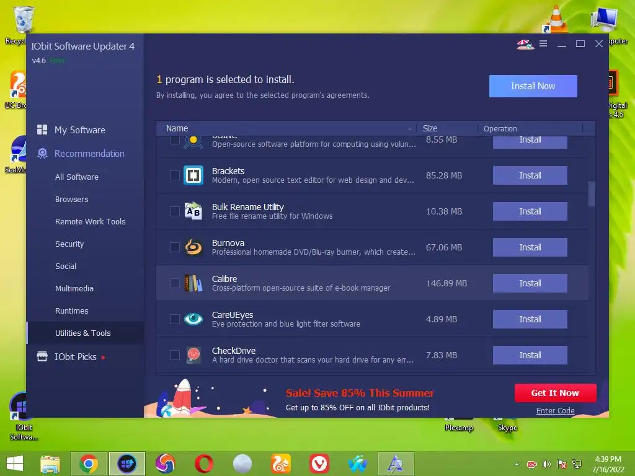Screen dimensions: 635x476
Task: Click the Burnova size 67.06 MB
Action: [x=444, y=247]
